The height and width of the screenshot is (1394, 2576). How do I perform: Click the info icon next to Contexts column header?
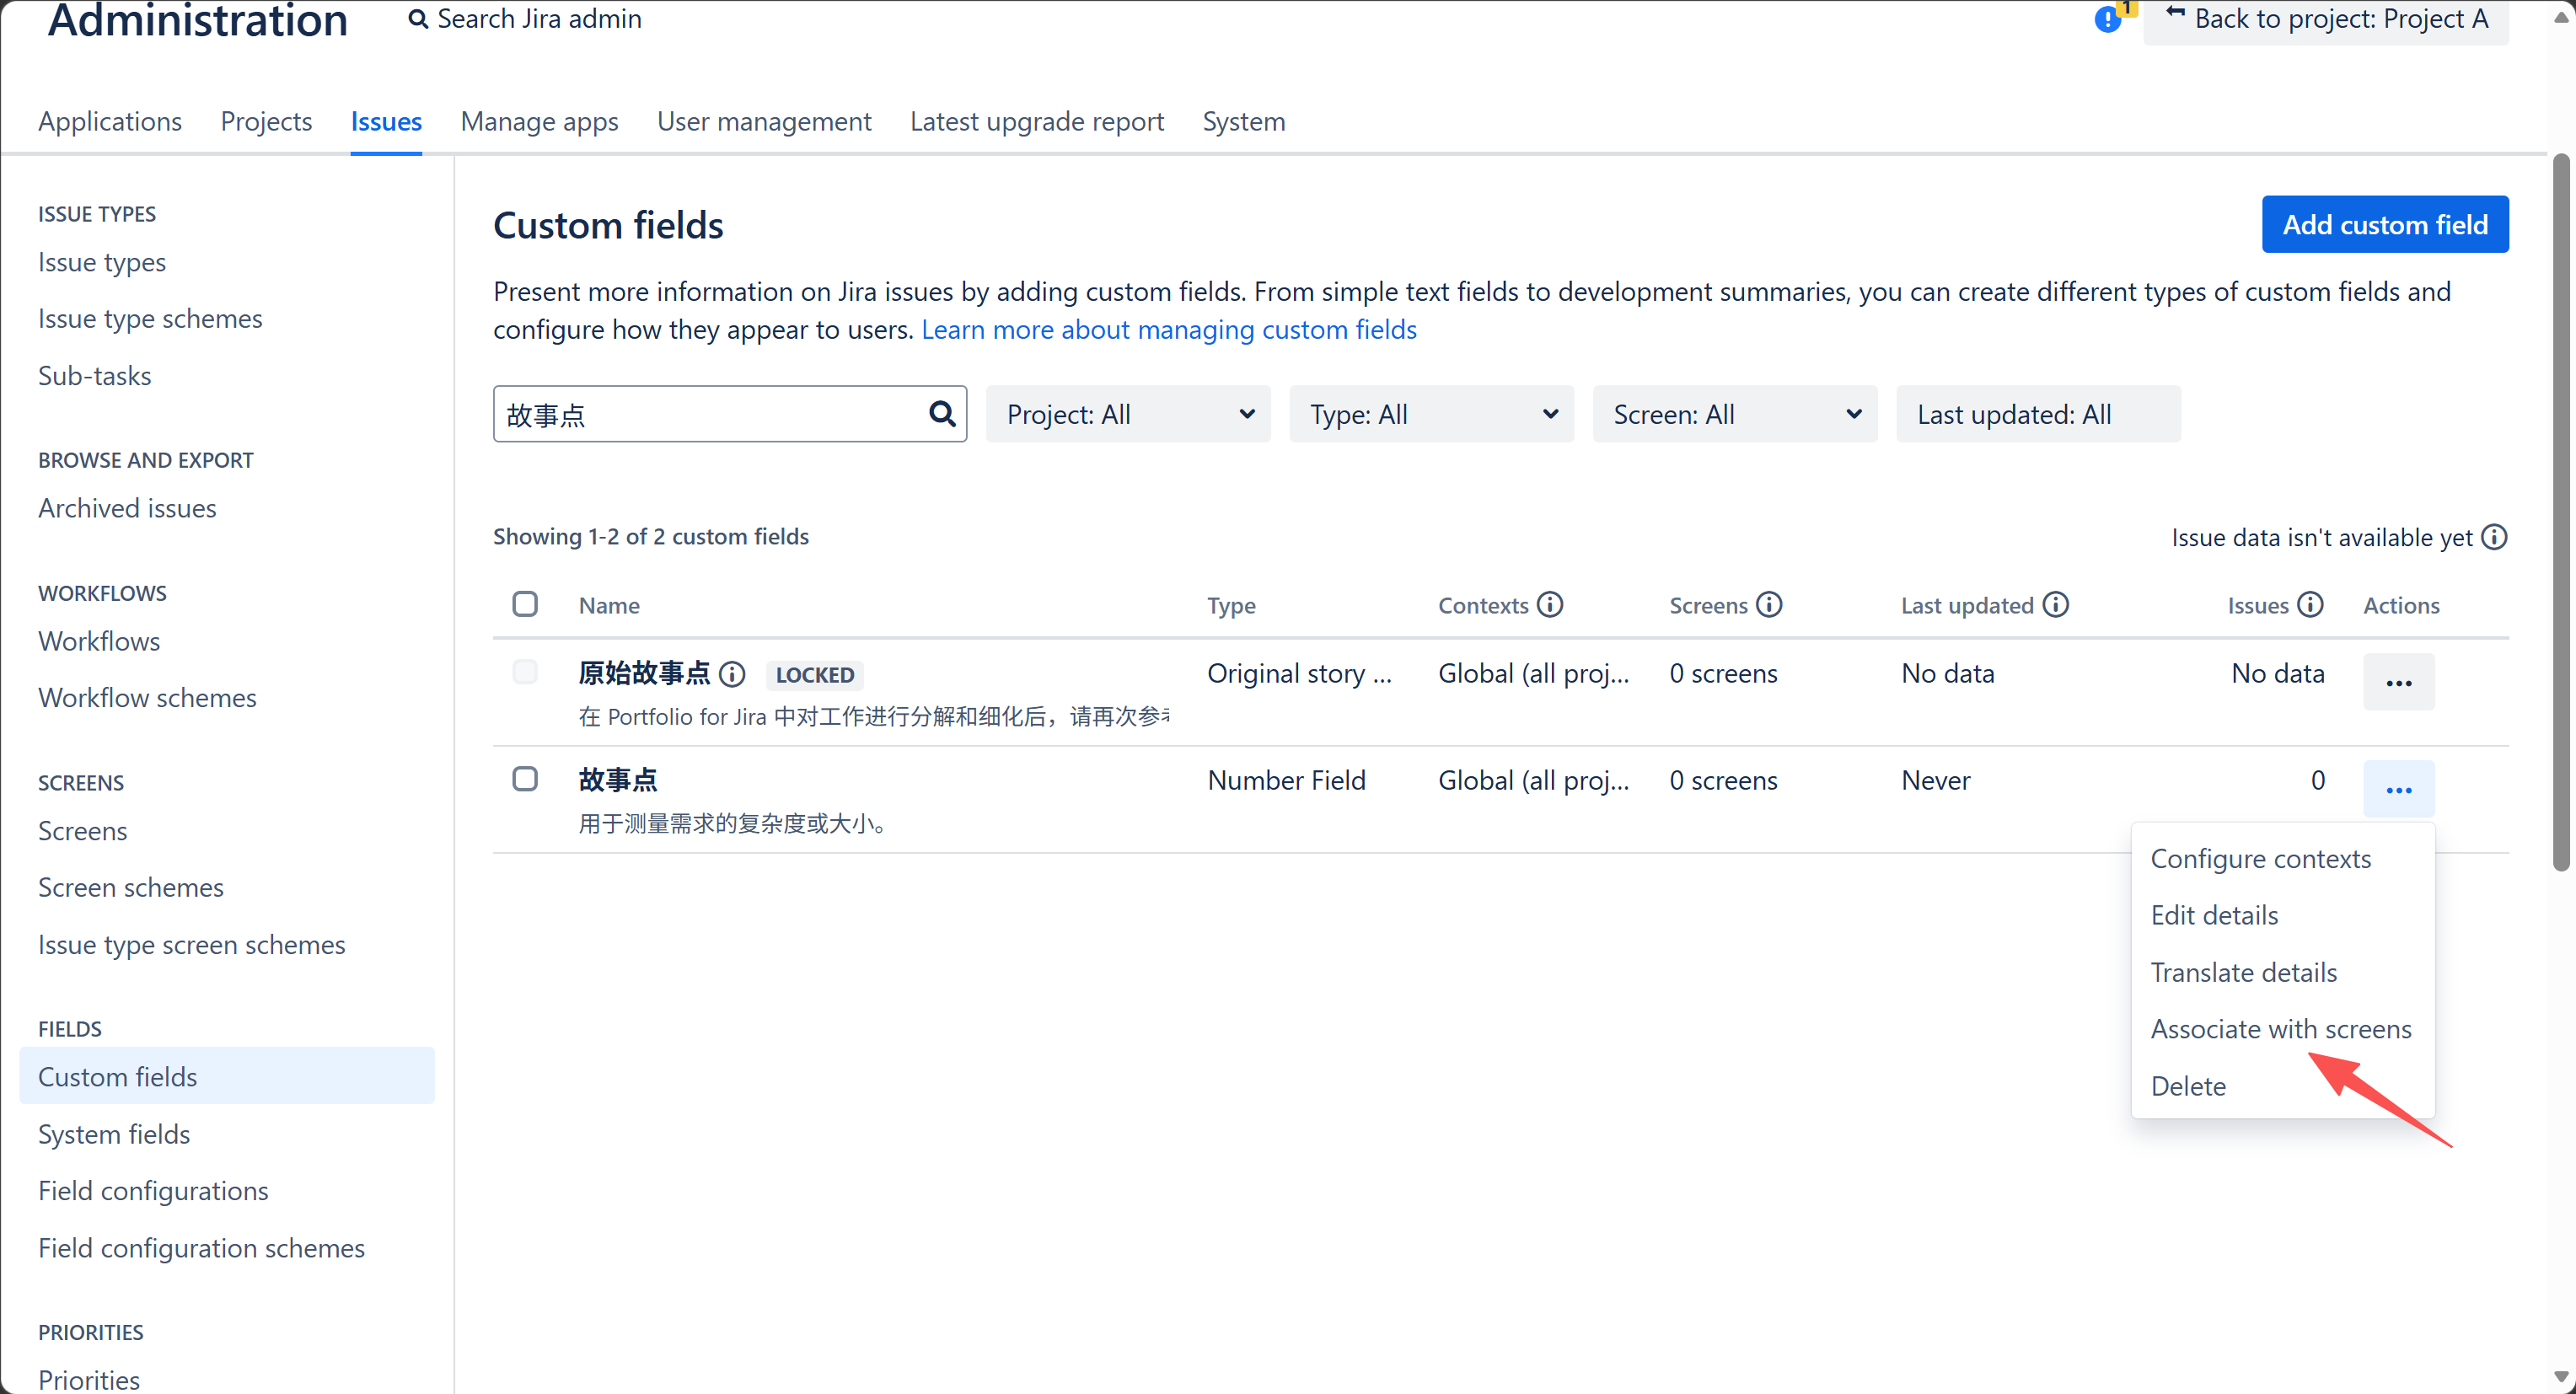(x=1550, y=605)
